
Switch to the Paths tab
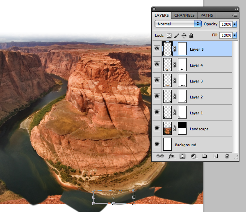click(x=207, y=16)
